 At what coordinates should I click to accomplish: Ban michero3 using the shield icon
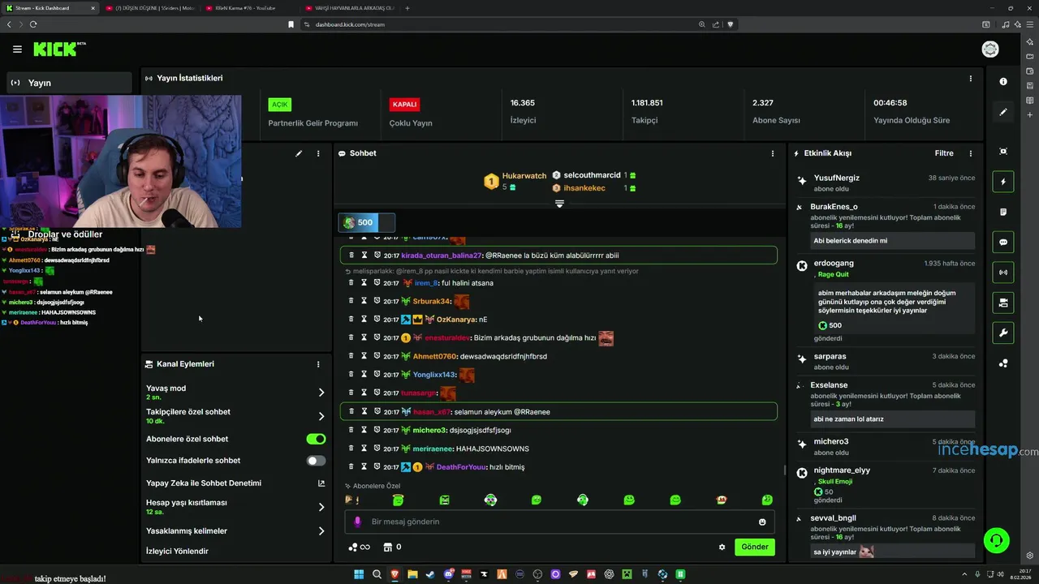coord(377,430)
